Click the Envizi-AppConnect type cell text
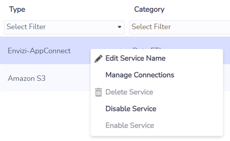The width and height of the screenshot is (230, 141). (x=39, y=51)
